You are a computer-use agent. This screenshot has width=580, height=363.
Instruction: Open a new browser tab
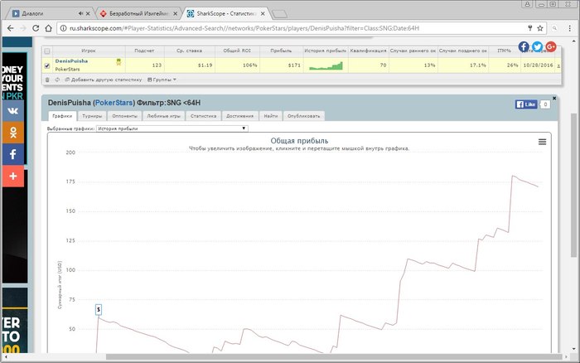280,14
